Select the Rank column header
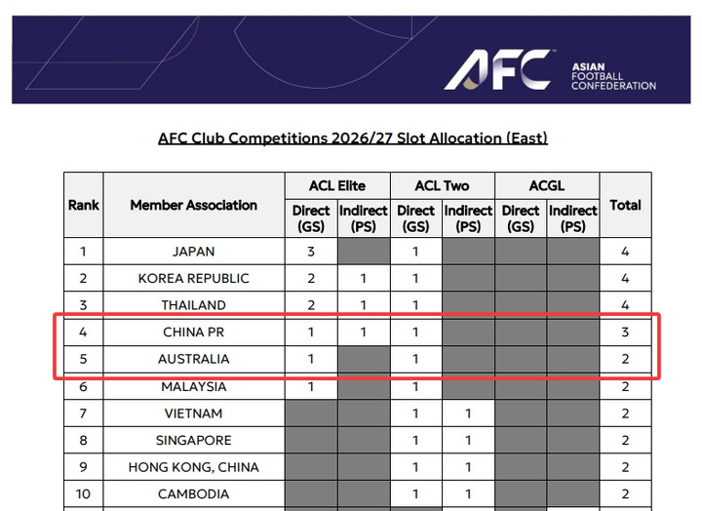Screen dimensions: 702x511 [84, 205]
